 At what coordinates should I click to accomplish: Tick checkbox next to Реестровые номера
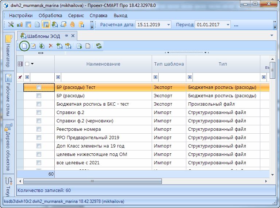(39, 129)
